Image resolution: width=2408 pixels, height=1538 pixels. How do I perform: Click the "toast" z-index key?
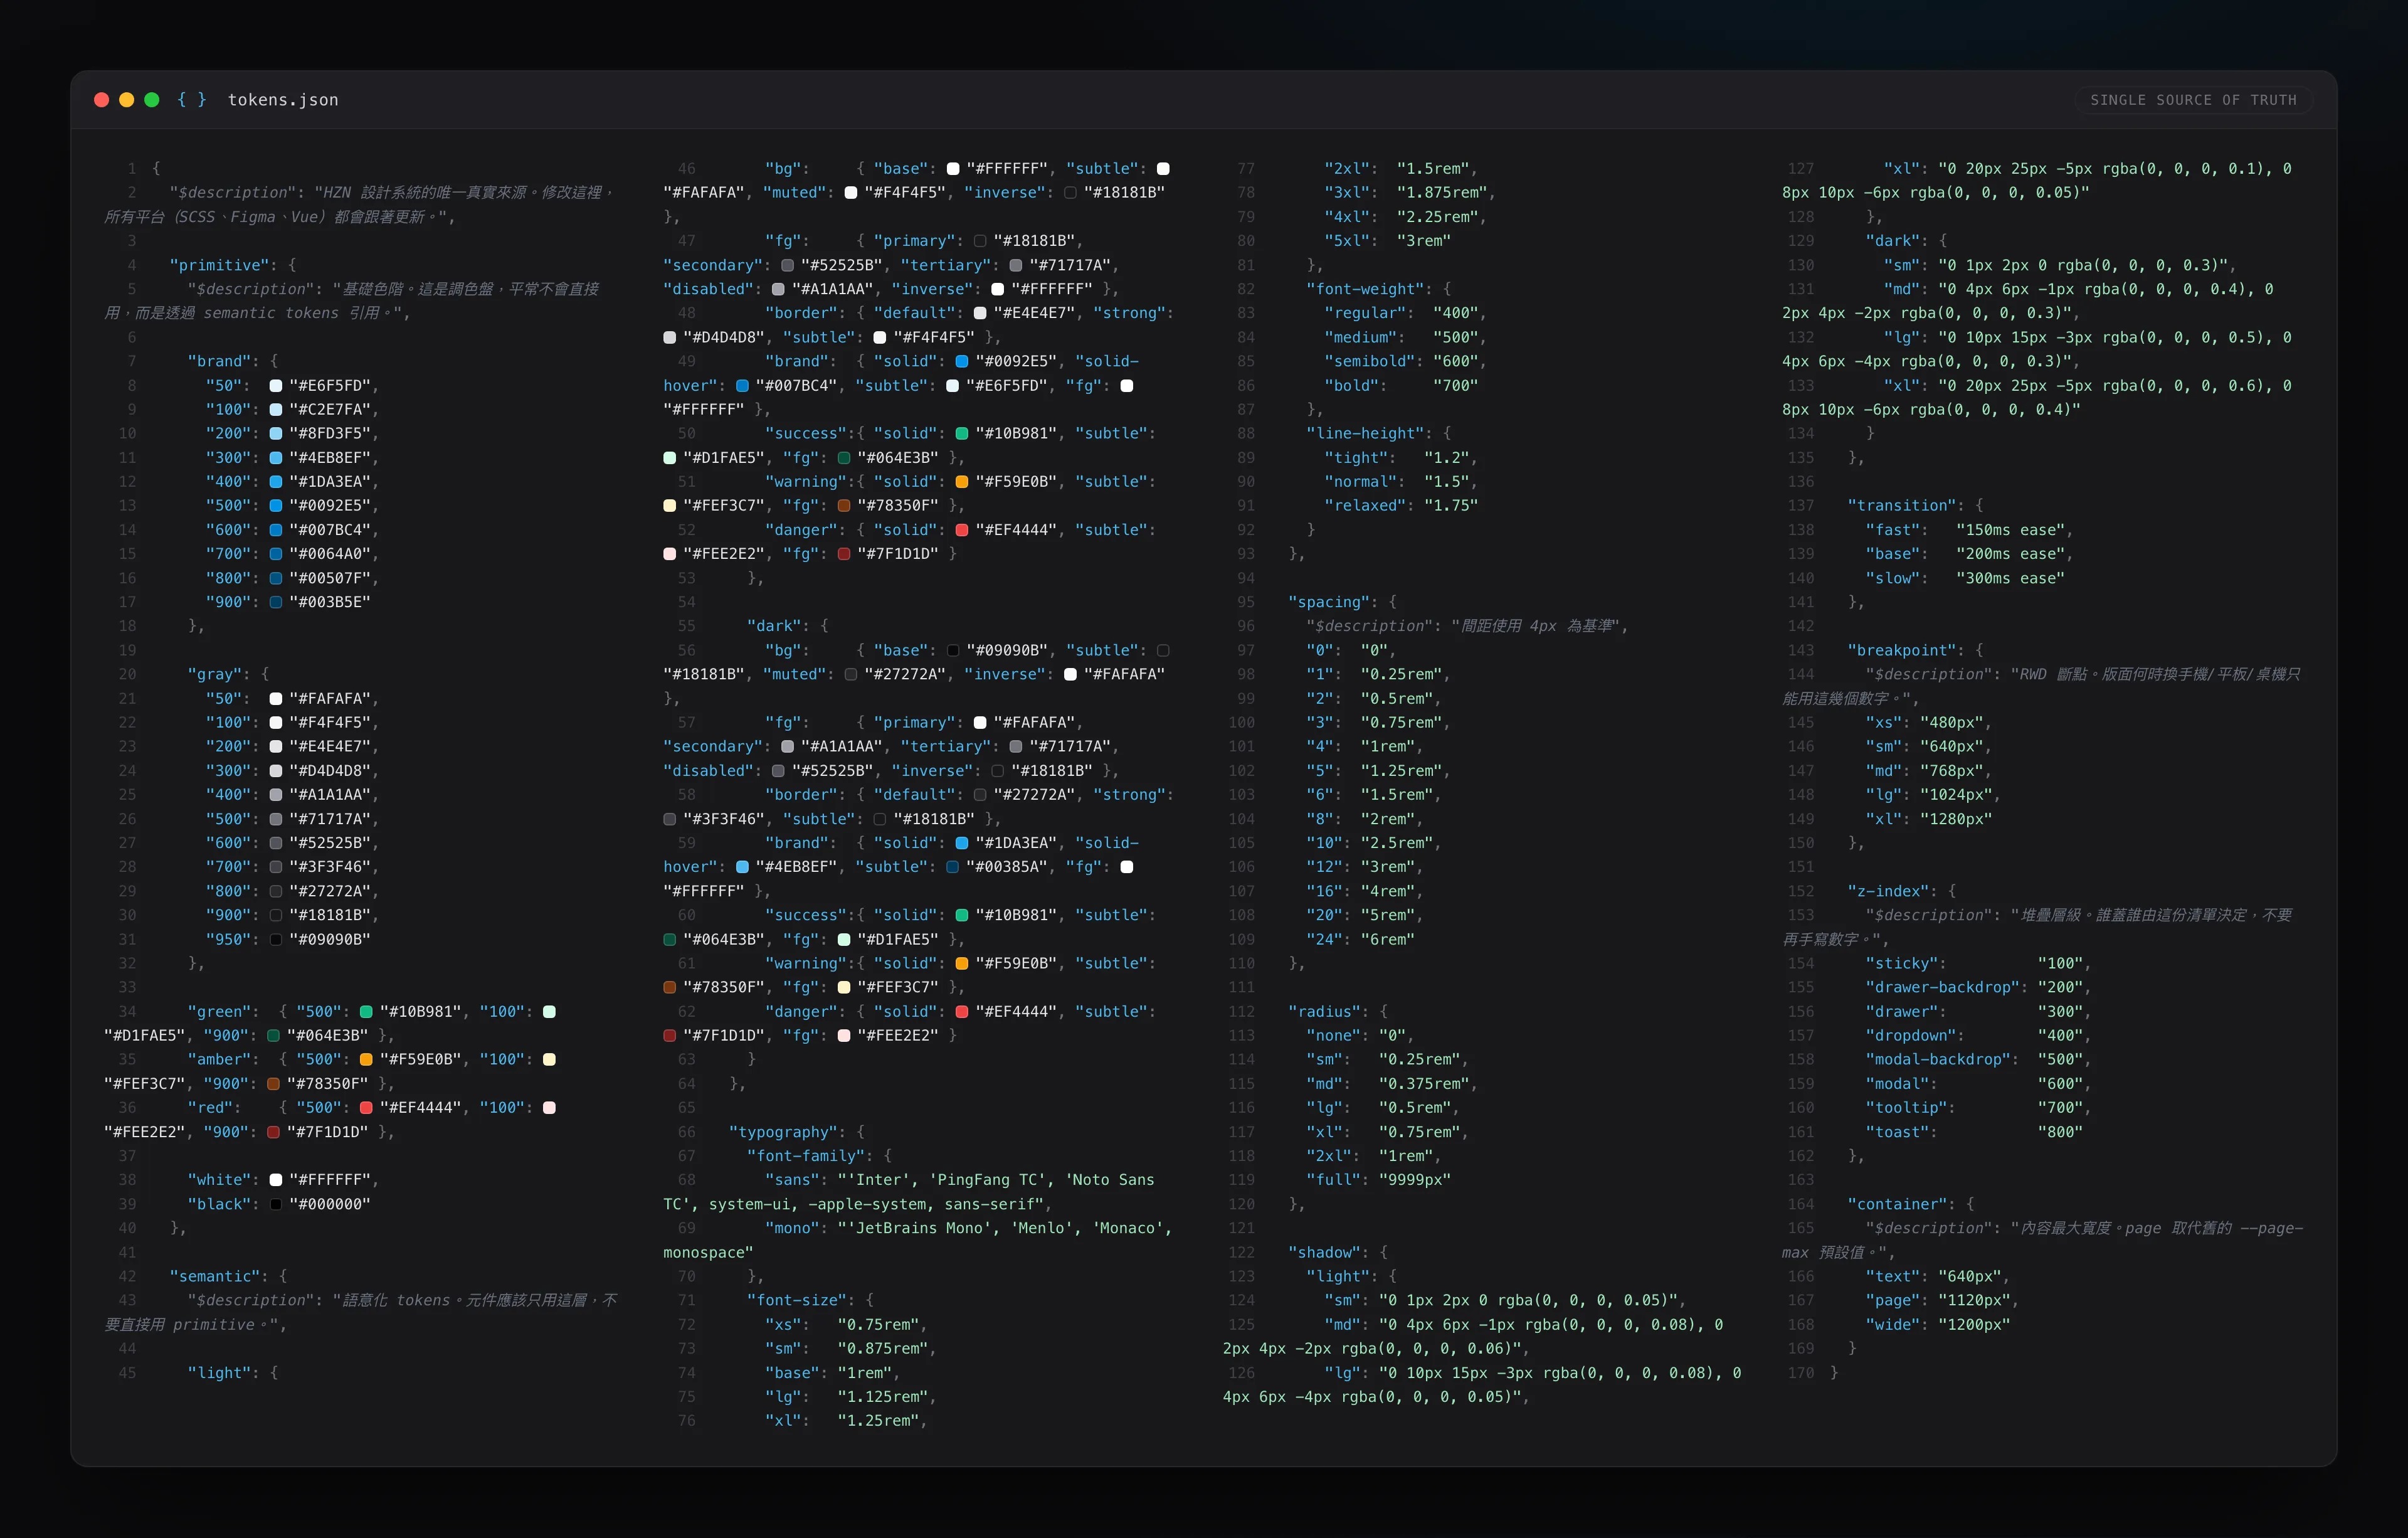click(x=1897, y=1132)
